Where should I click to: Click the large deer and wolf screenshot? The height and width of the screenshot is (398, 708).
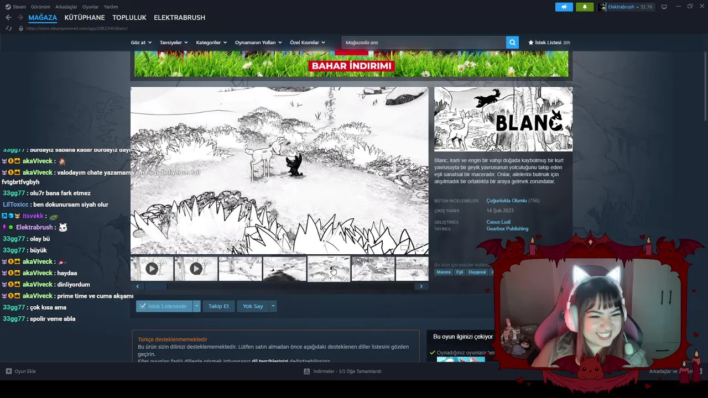pyautogui.click(x=279, y=170)
